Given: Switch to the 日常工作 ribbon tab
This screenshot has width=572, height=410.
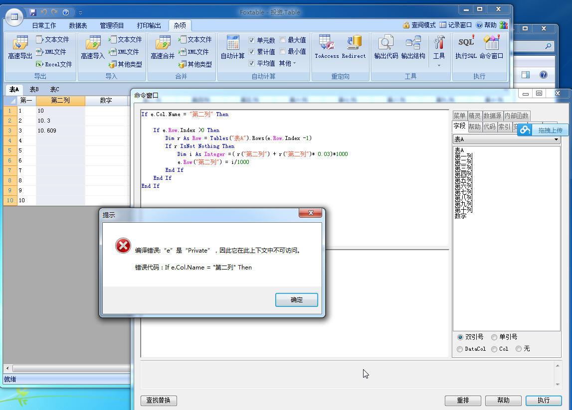Looking at the screenshot, I should (44, 25).
